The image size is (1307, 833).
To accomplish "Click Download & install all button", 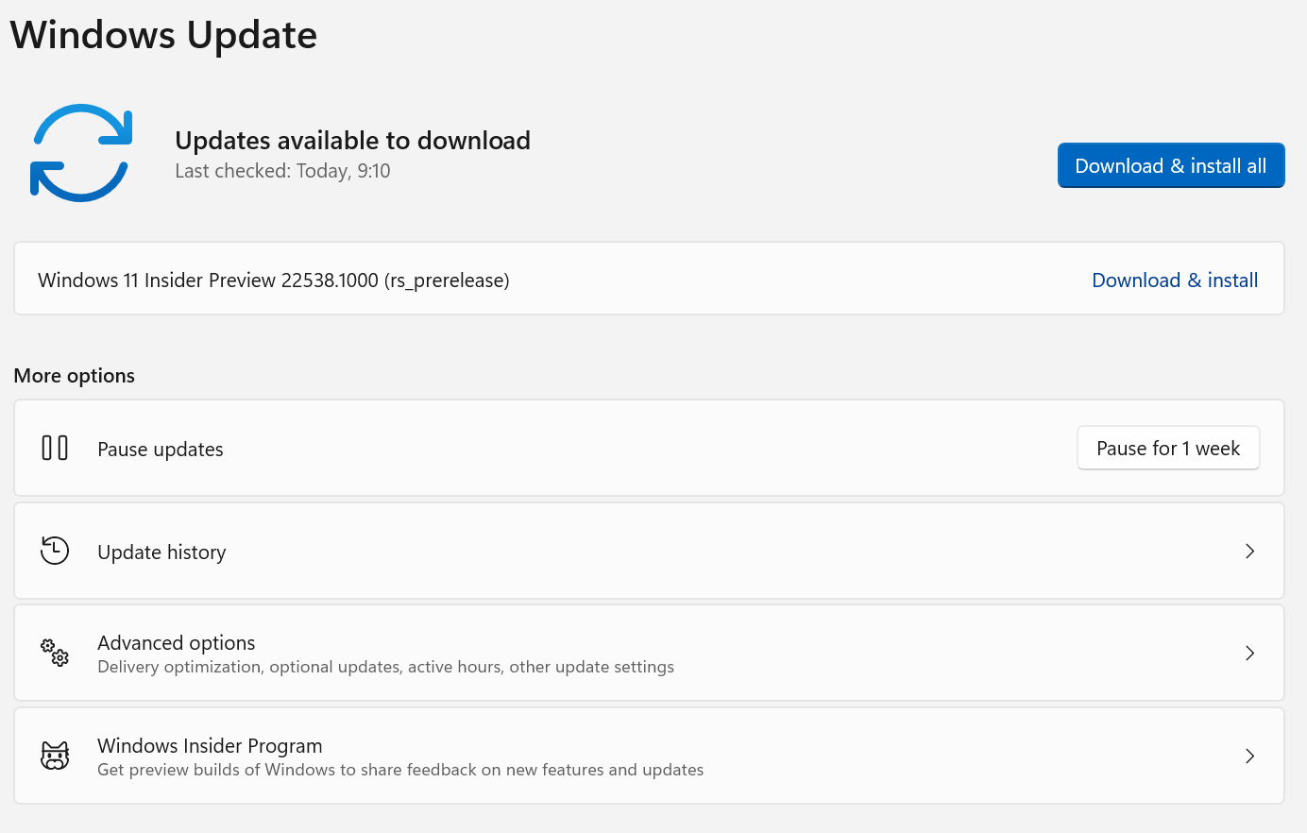I will 1171,165.
